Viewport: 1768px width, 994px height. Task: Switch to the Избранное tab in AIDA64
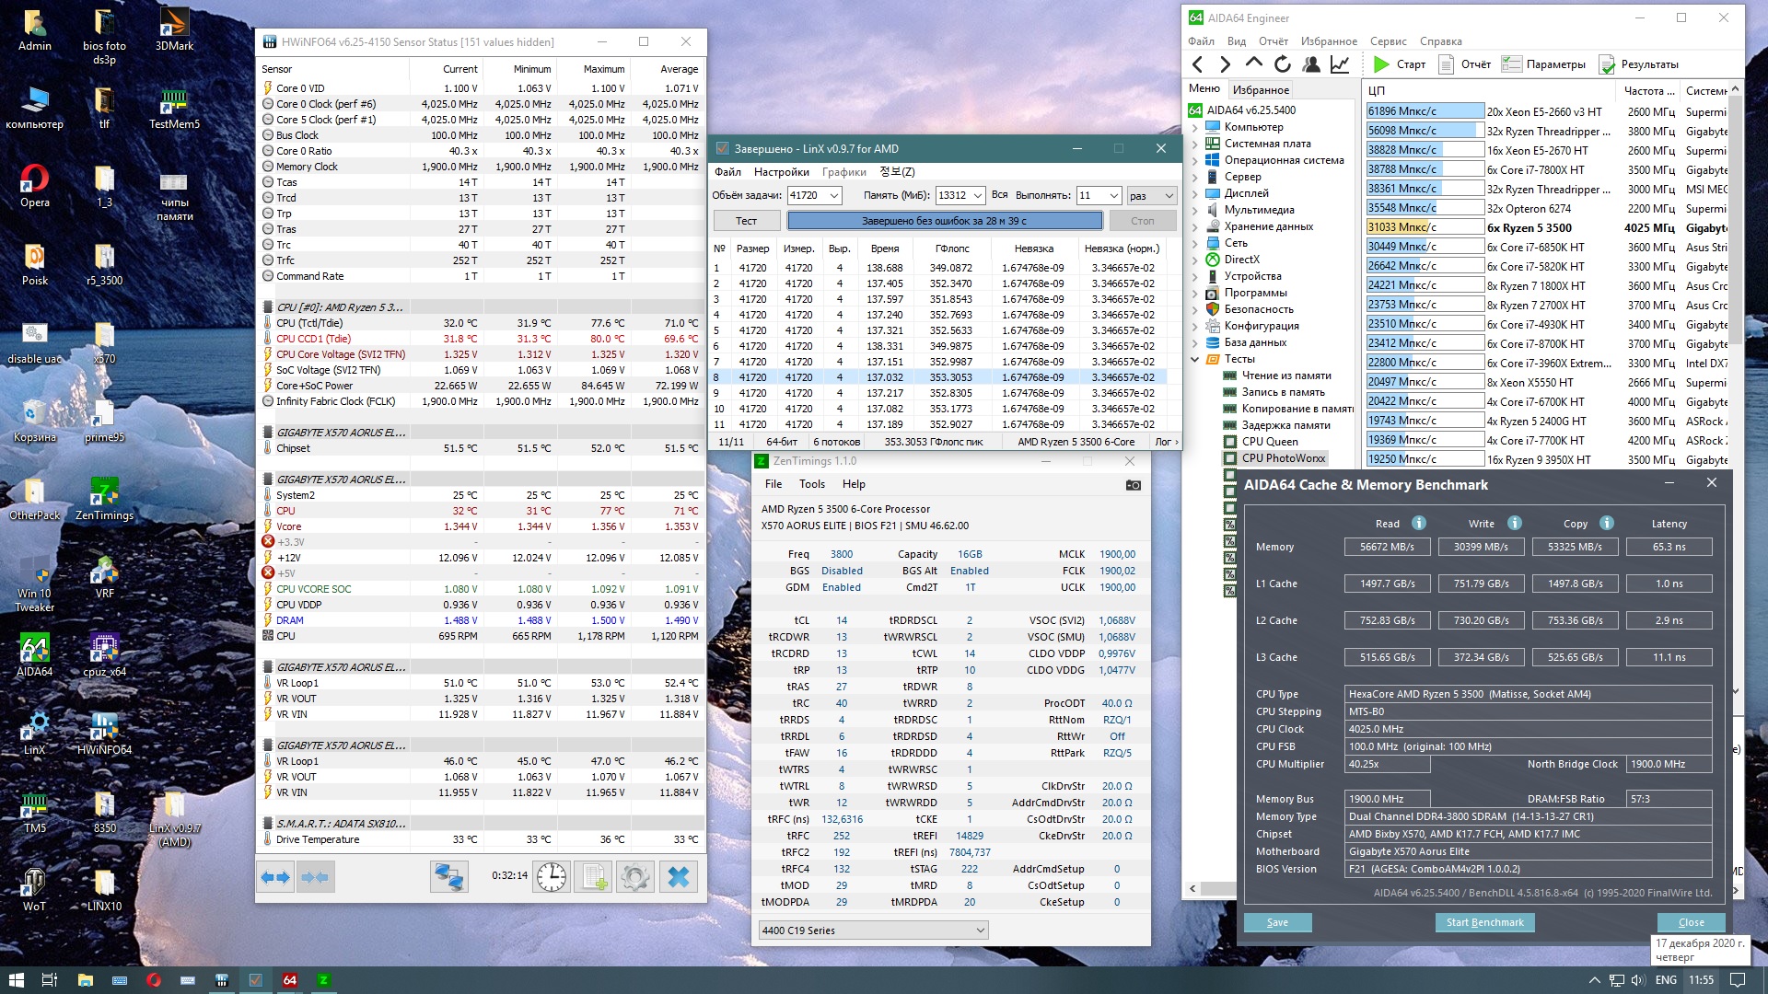[1261, 89]
